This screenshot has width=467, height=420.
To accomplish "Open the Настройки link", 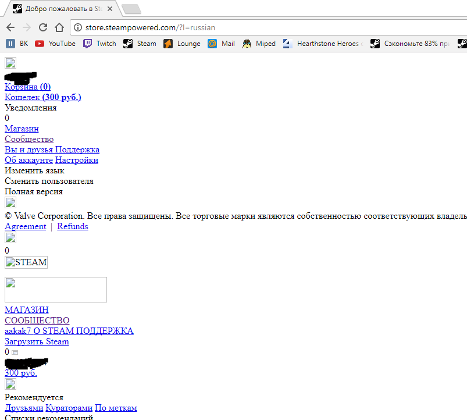I will [77, 160].
